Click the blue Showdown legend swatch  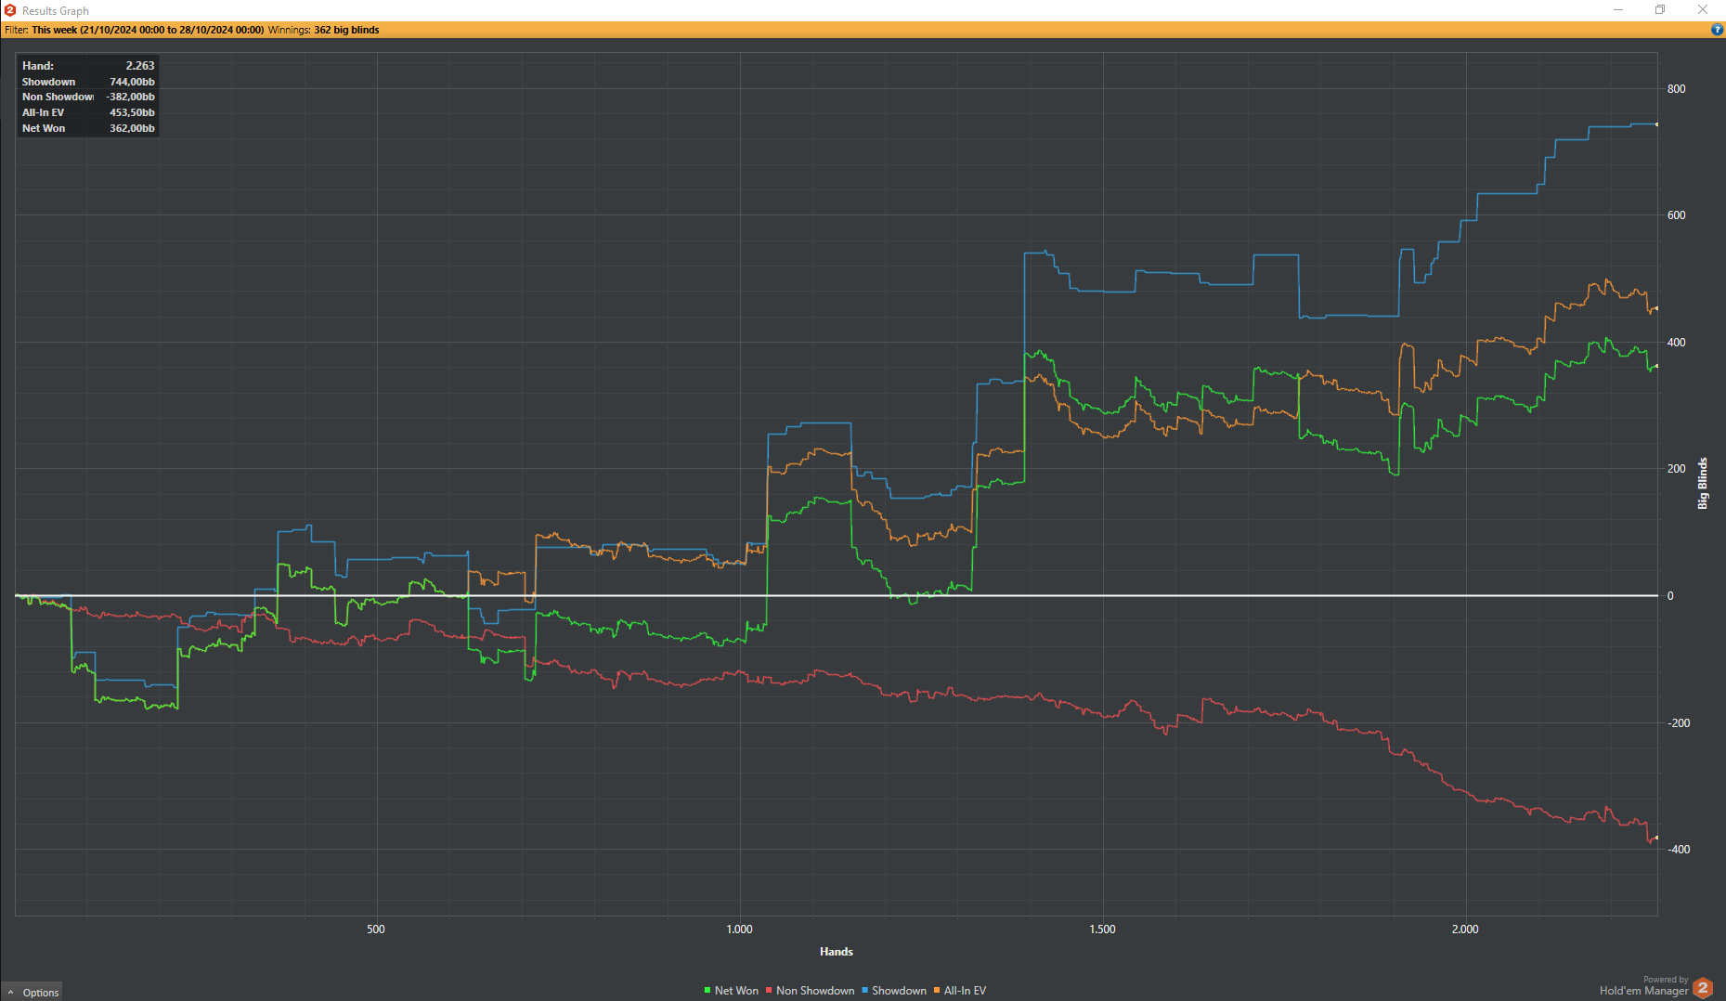click(x=864, y=991)
